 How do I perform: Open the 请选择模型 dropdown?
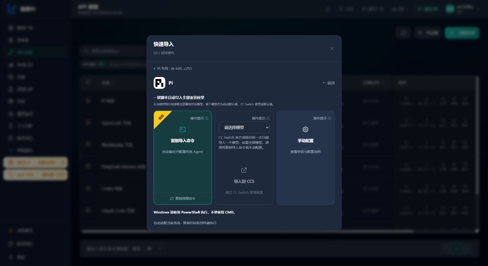pyautogui.click(x=244, y=127)
